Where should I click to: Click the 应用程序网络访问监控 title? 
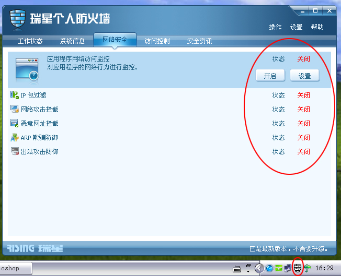78,59
